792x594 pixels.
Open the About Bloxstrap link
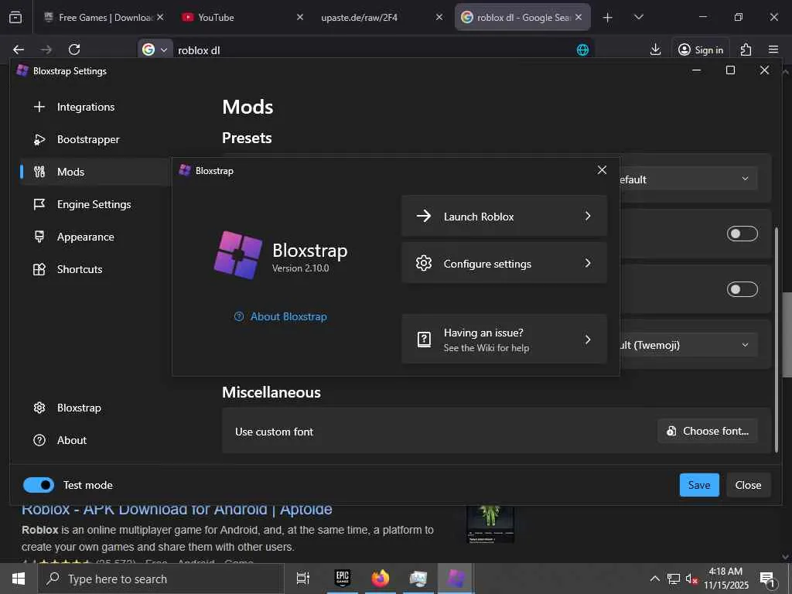281,316
